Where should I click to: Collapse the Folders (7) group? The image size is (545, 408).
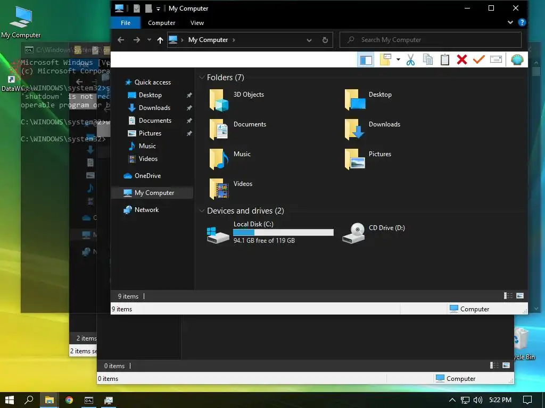[202, 78]
